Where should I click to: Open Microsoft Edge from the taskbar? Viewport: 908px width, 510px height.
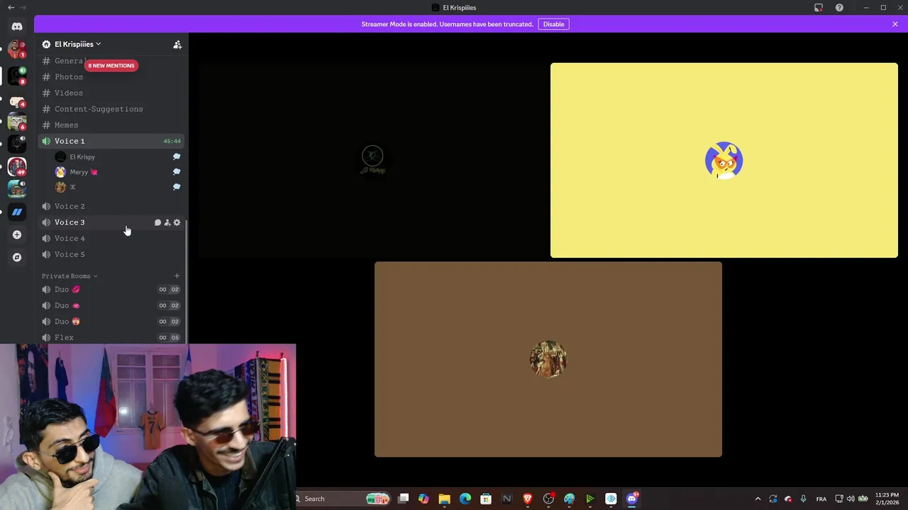pos(465,499)
